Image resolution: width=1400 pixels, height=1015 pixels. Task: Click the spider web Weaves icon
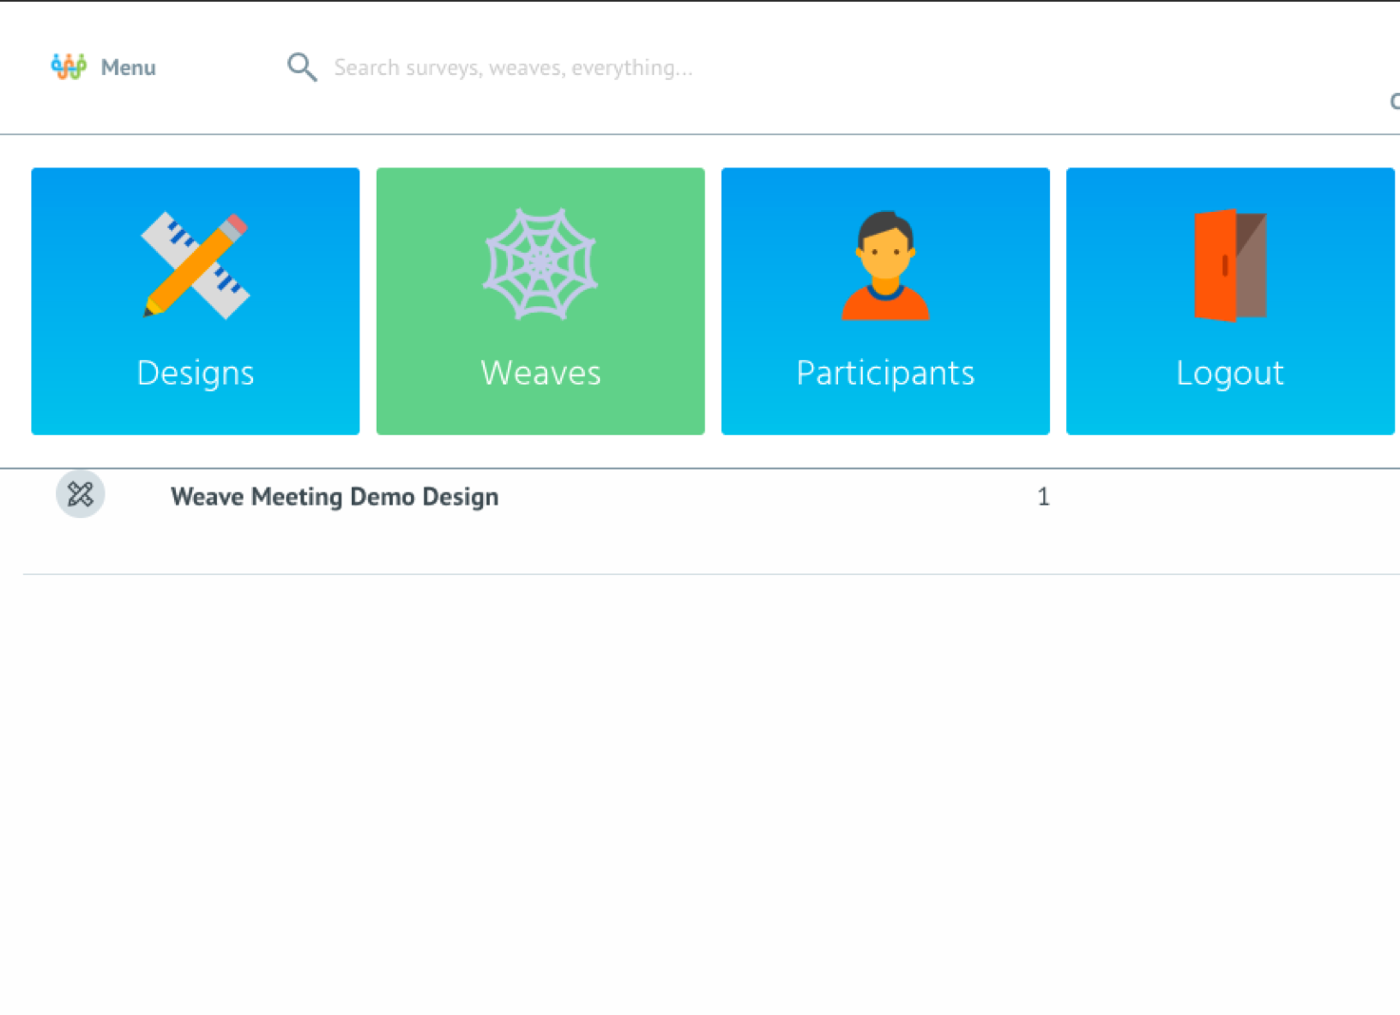(x=540, y=264)
